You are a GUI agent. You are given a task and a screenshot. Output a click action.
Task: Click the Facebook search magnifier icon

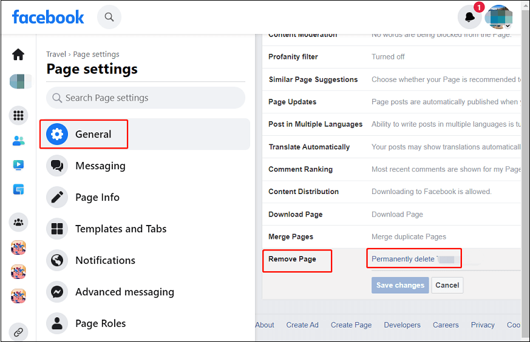point(109,17)
